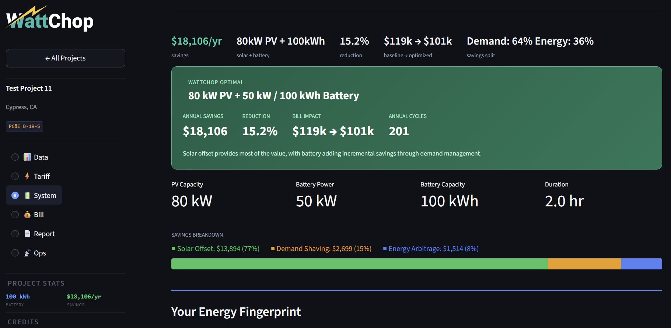This screenshot has height=328, width=671.
Task: Open the System tab label
Action: pyautogui.click(x=45, y=195)
